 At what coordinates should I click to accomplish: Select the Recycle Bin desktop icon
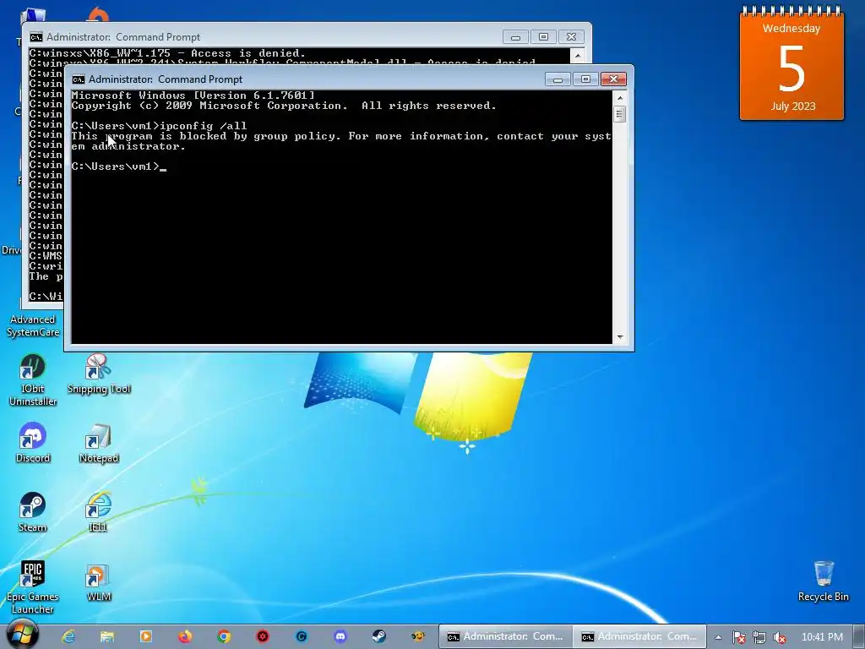click(x=823, y=581)
